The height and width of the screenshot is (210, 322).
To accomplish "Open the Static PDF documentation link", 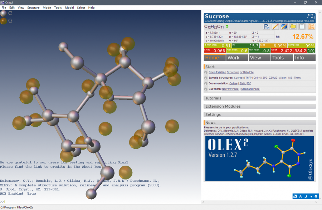I will point(245,83).
